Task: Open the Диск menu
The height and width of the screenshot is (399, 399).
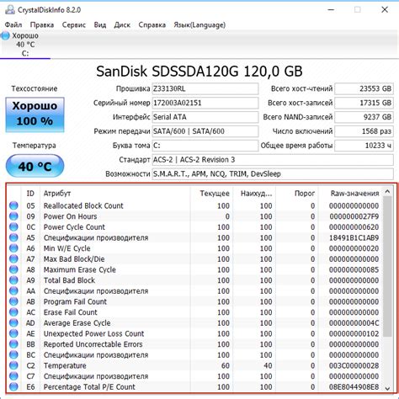Action: click(x=122, y=25)
